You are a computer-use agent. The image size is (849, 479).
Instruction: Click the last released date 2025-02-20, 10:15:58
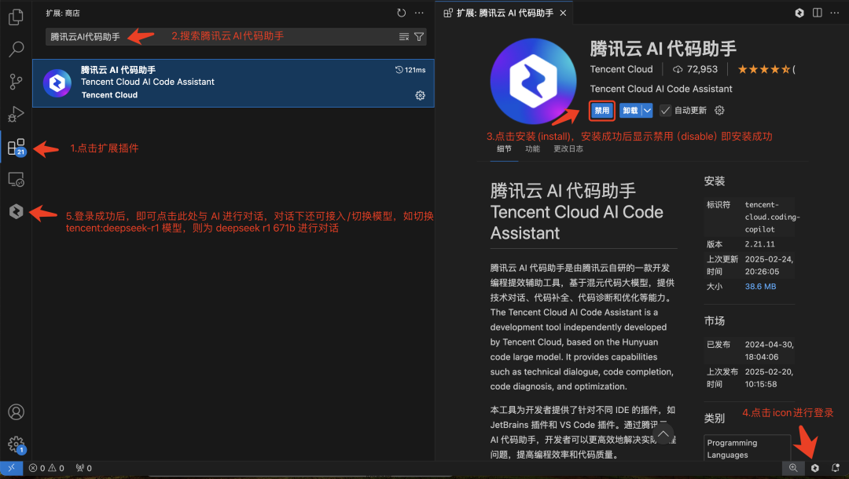coord(769,378)
